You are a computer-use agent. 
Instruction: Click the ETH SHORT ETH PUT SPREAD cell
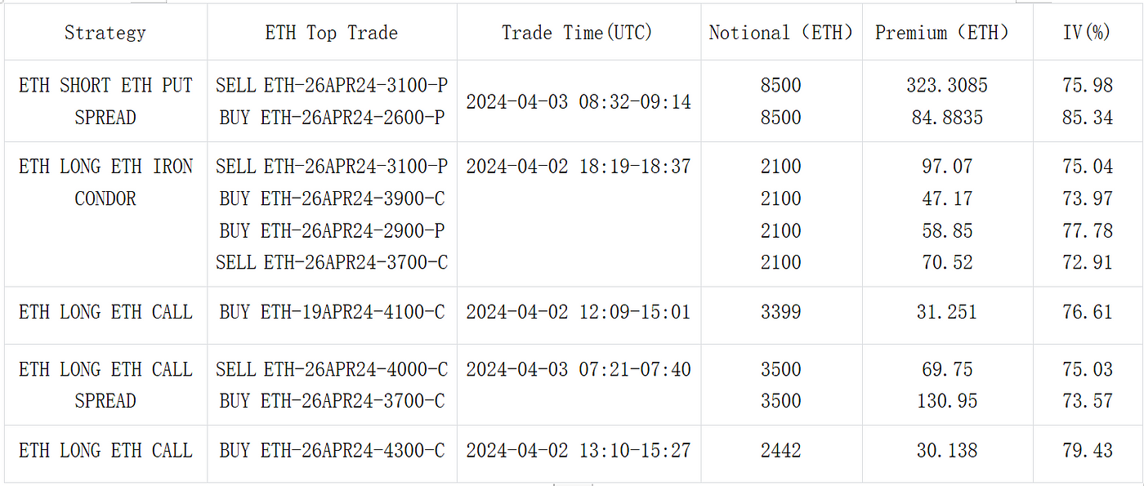(105, 101)
